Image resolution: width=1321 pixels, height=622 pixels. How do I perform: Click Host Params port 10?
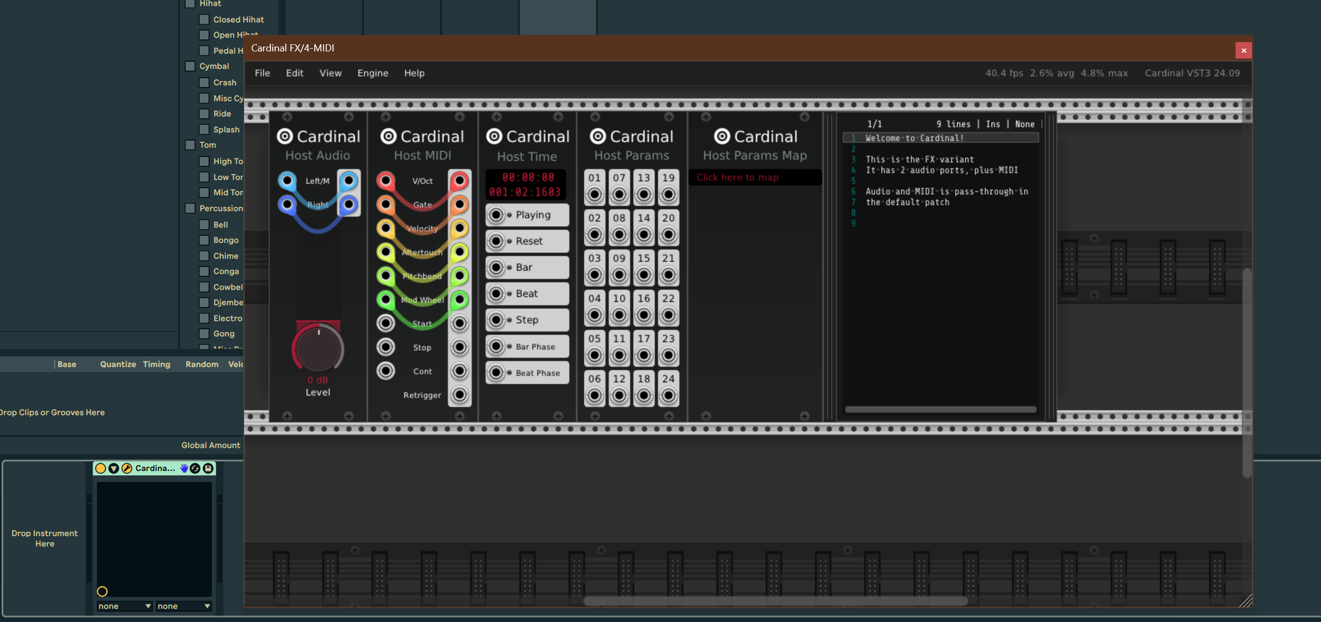(619, 315)
